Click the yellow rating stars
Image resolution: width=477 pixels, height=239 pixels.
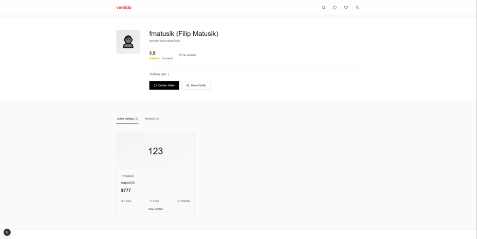(155, 59)
